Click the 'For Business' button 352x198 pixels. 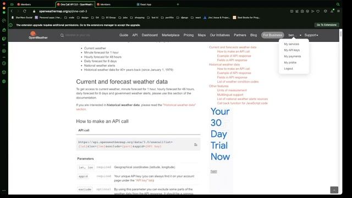(x=273, y=35)
